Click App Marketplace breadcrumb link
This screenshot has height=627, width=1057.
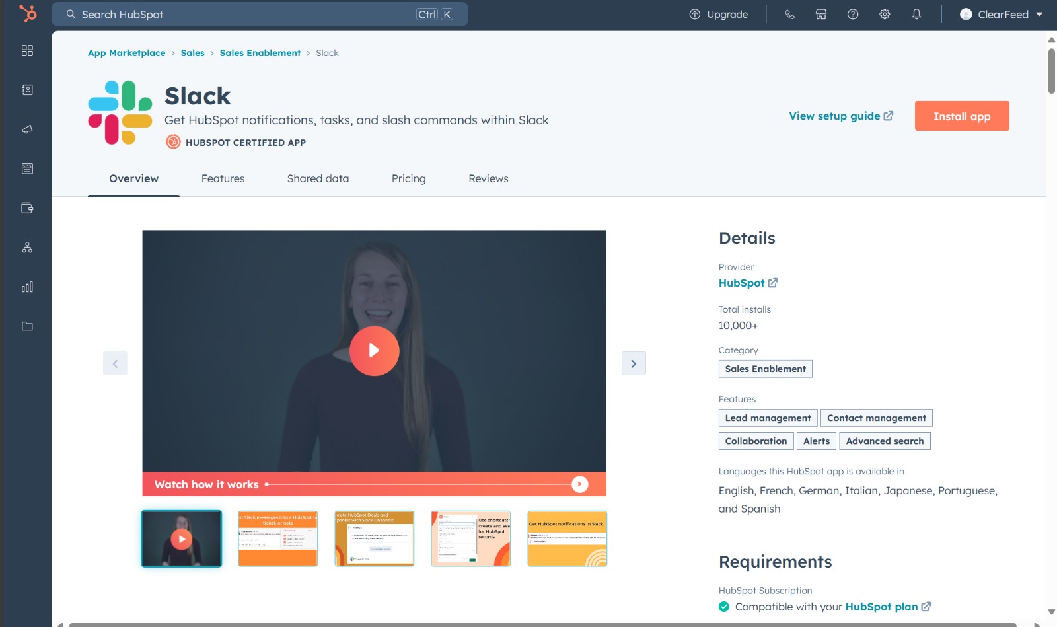pos(127,53)
